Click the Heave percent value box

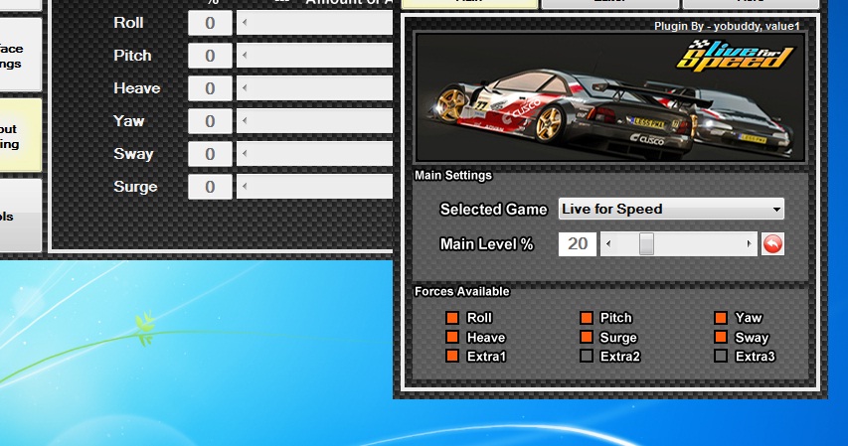point(211,88)
